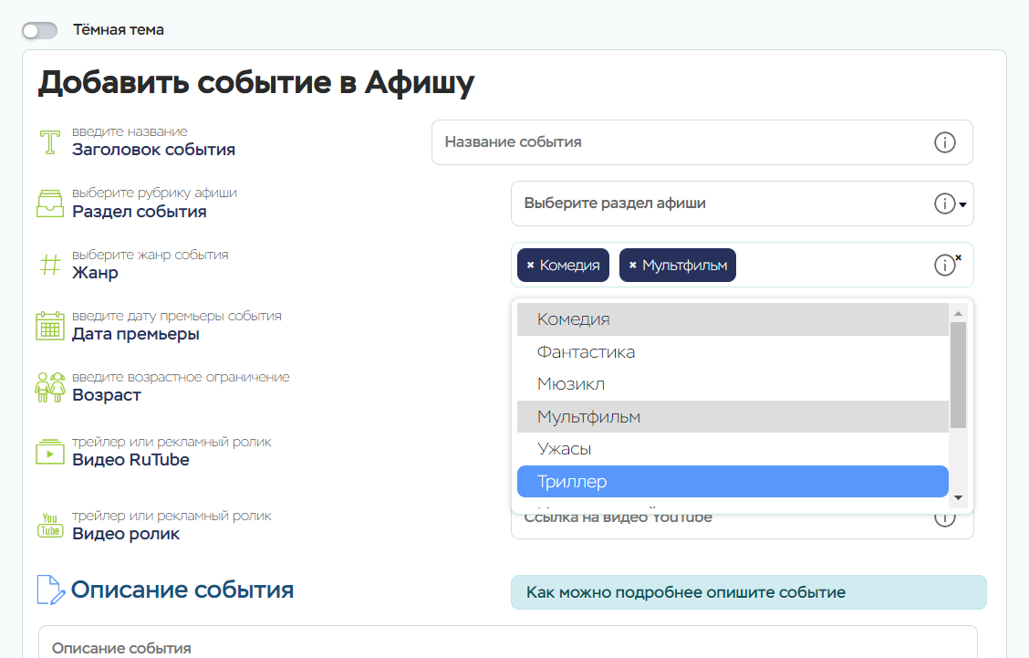
Task: Open the Выберите раздел афиши dropdown arrow
Action: coord(962,204)
